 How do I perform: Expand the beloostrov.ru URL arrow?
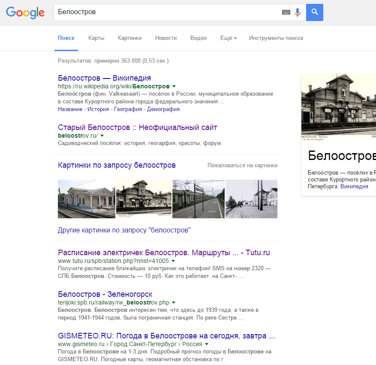coord(102,136)
